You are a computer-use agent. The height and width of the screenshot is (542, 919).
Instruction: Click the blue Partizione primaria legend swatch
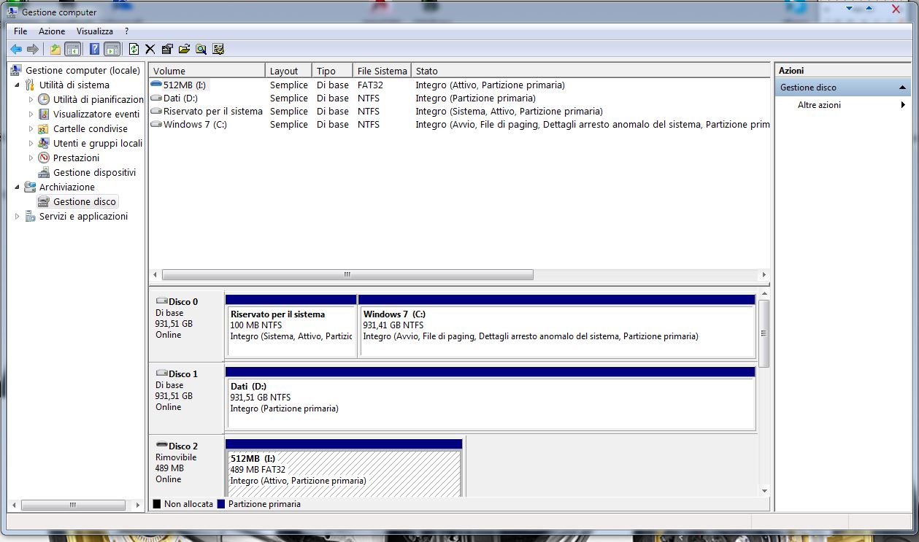coord(221,504)
